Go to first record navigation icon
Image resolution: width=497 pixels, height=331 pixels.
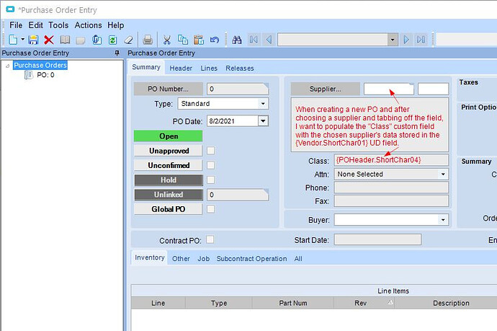pyautogui.click(x=254, y=40)
